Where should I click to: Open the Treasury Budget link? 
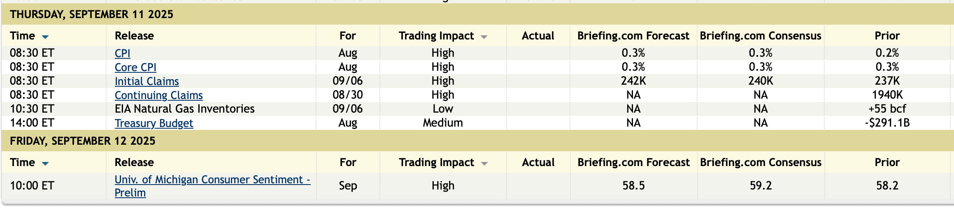(x=154, y=123)
